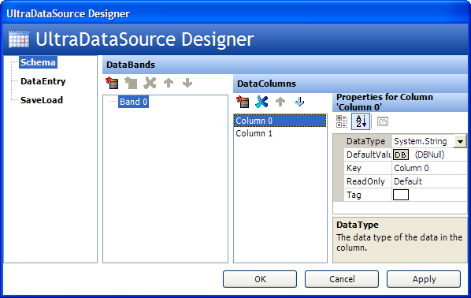Click the Delete Band icon in DataBands

(150, 83)
